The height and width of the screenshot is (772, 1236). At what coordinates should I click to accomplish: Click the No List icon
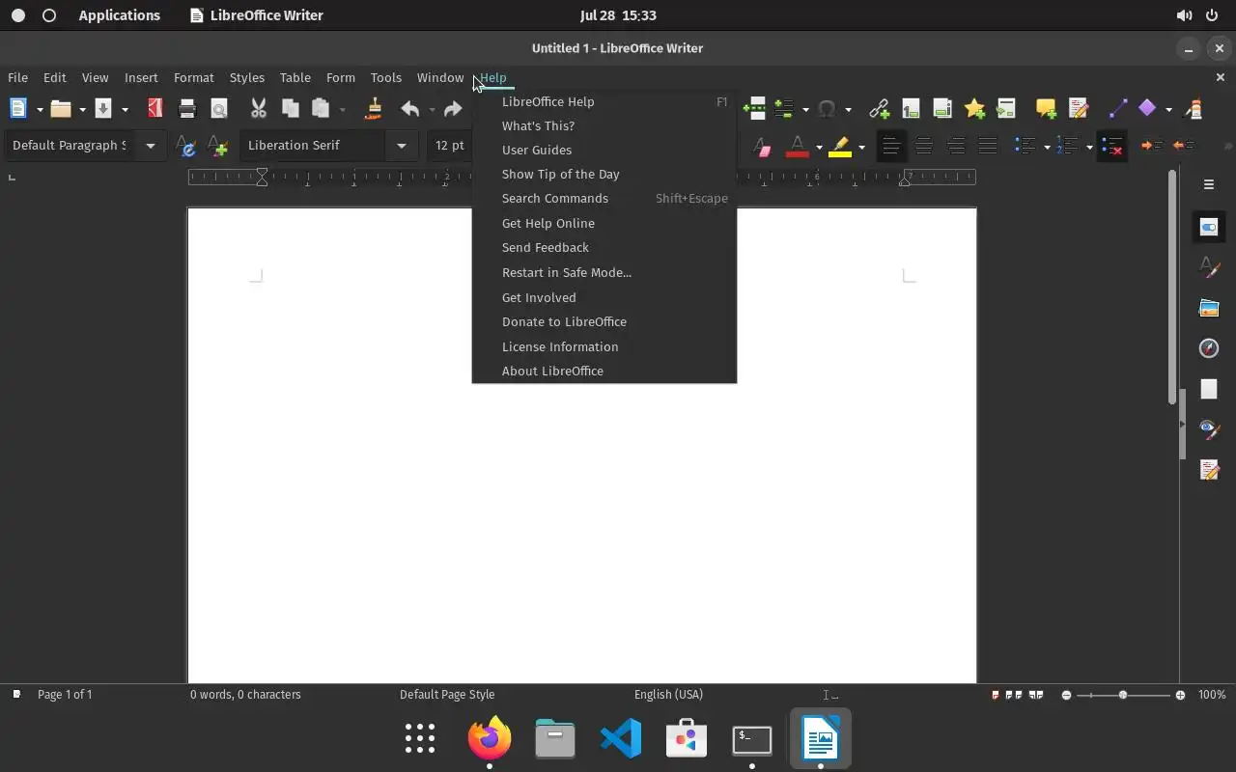[x=1111, y=147]
